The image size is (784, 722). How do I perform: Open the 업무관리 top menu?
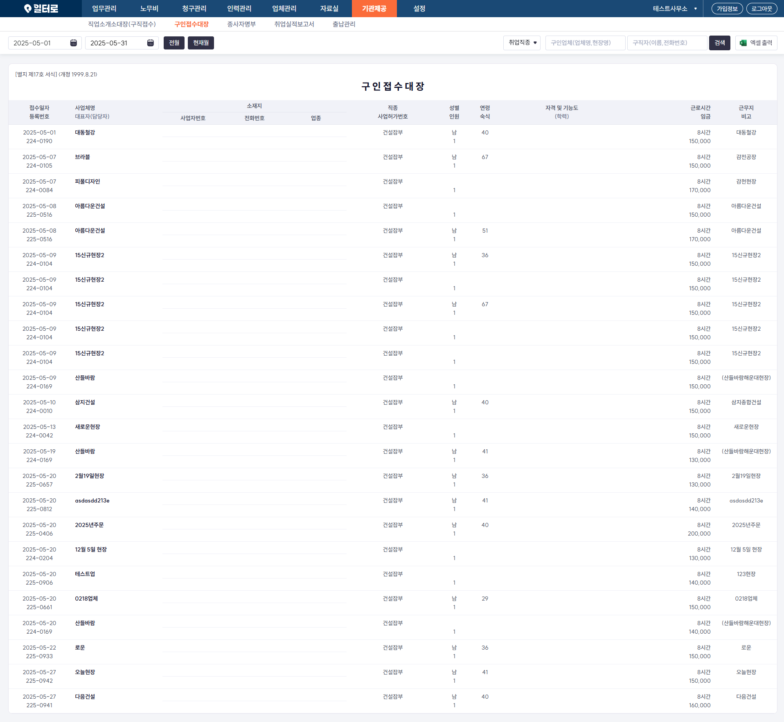coord(104,9)
